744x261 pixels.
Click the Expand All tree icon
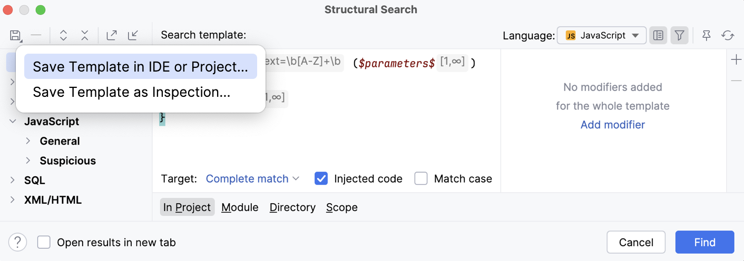tap(63, 36)
